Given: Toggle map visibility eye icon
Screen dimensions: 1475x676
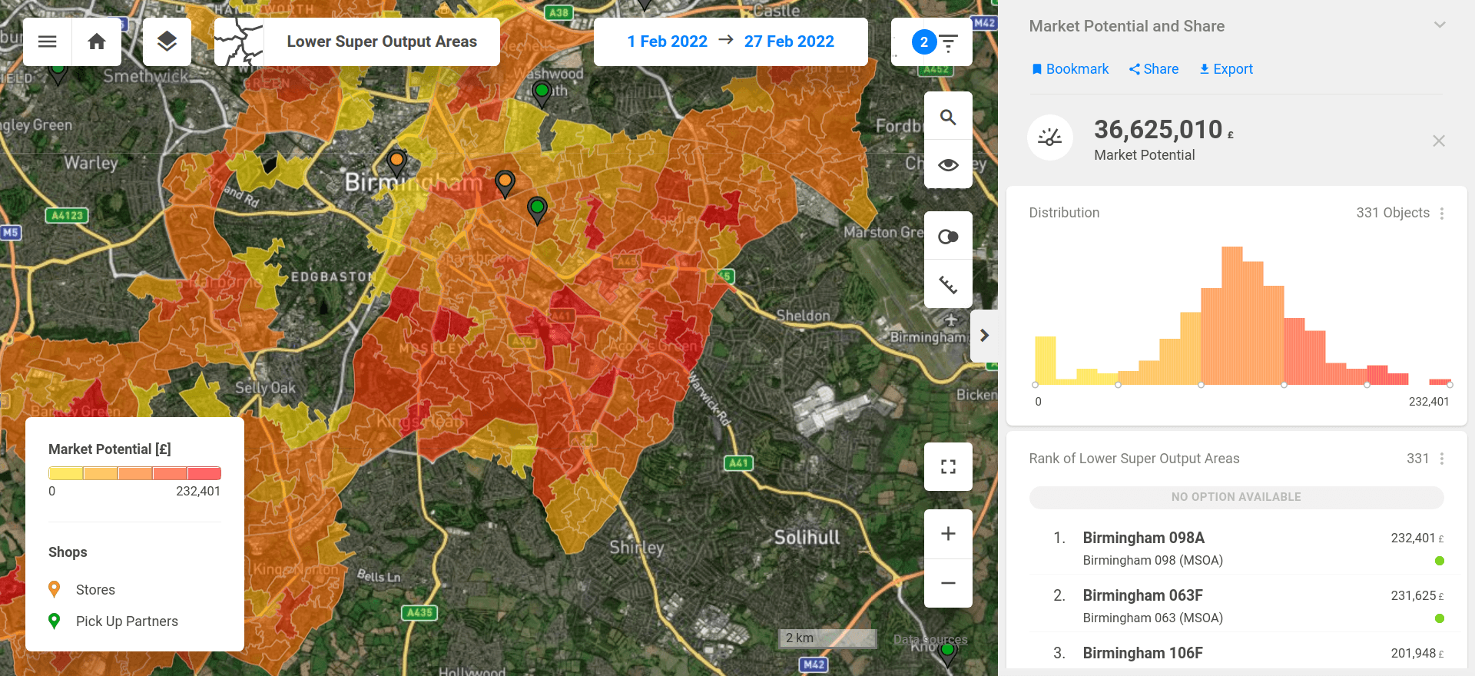Looking at the screenshot, I should (948, 164).
